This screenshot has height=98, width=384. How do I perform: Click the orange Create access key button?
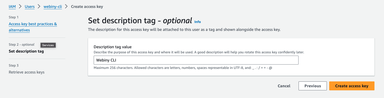coord(352,86)
